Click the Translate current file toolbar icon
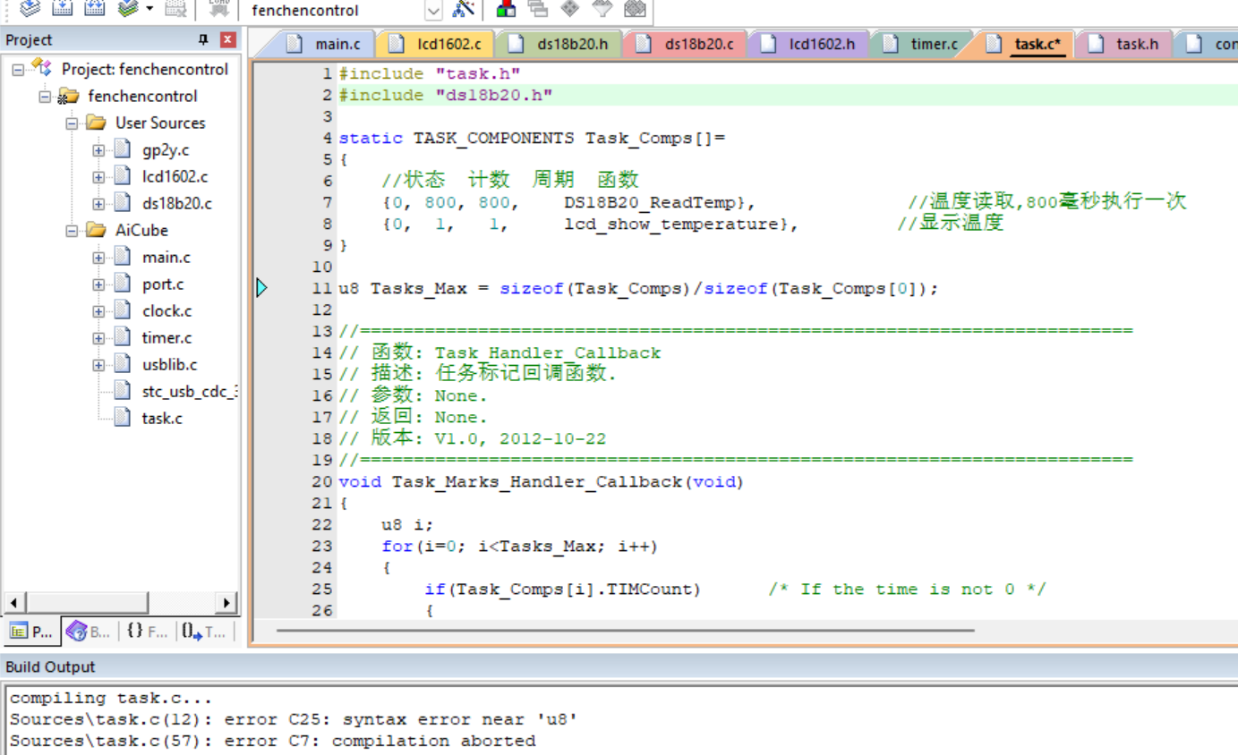The width and height of the screenshot is (1238, 755). pos(30,9)
